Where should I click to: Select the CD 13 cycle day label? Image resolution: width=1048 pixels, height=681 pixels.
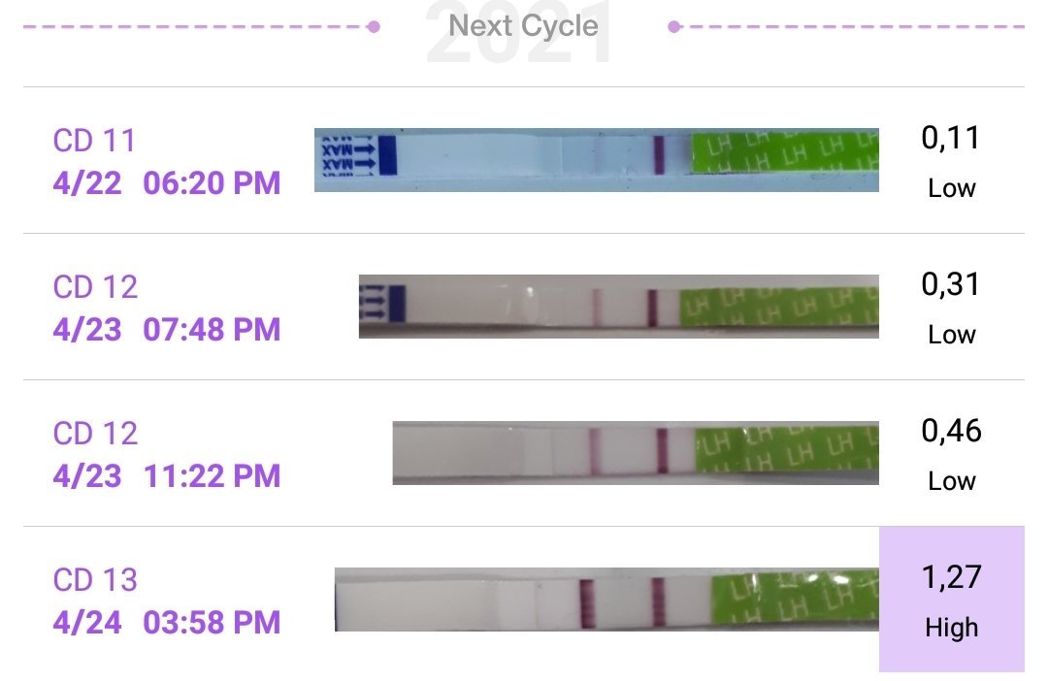95,580
